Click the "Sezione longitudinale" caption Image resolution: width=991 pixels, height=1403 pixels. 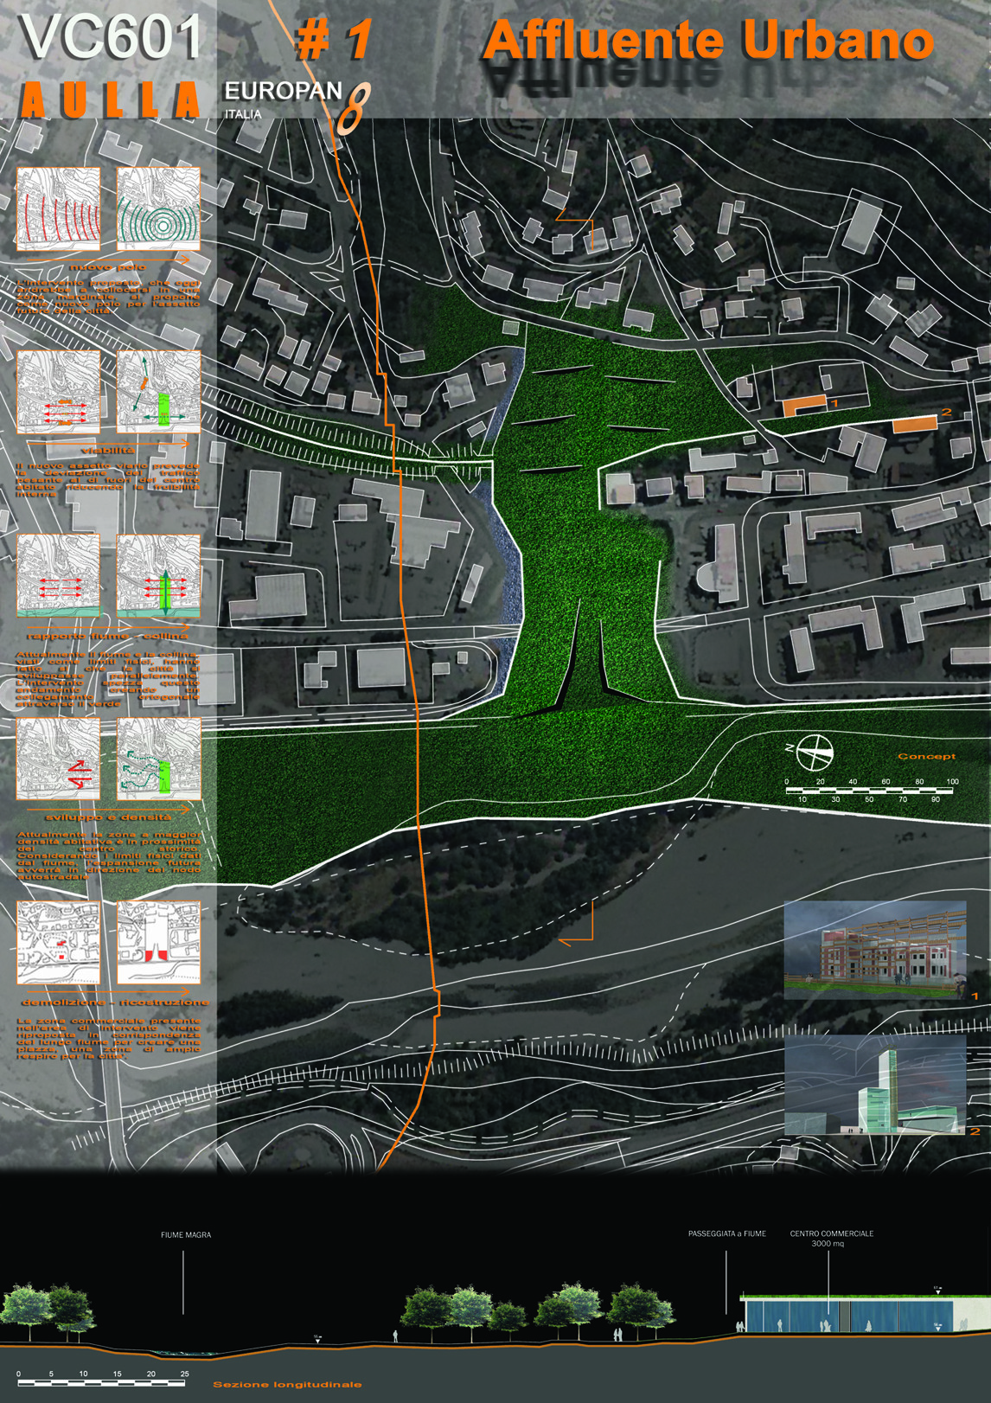click(287, 1385)
